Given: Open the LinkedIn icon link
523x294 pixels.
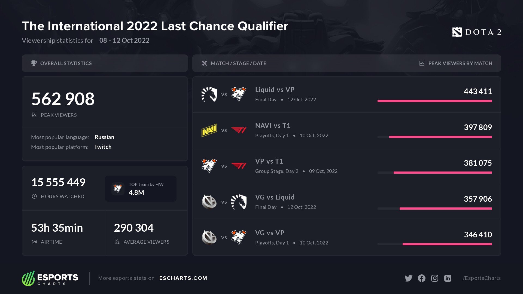Looking at the screenshot, I should pyautogui.click(x=448, y=278).
